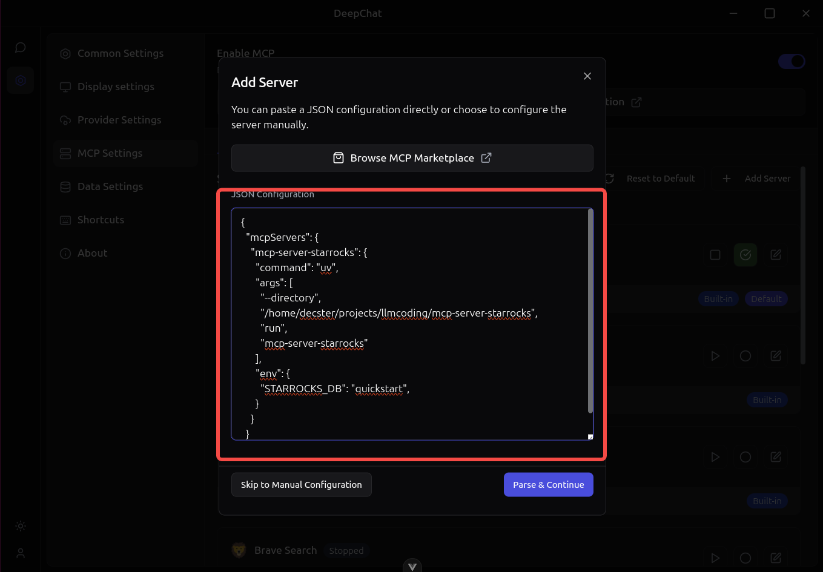Click the MCP Settings server icon

[x=65, y=154]
